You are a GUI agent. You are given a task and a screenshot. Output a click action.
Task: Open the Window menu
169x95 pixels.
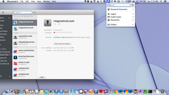pos(46,1)
